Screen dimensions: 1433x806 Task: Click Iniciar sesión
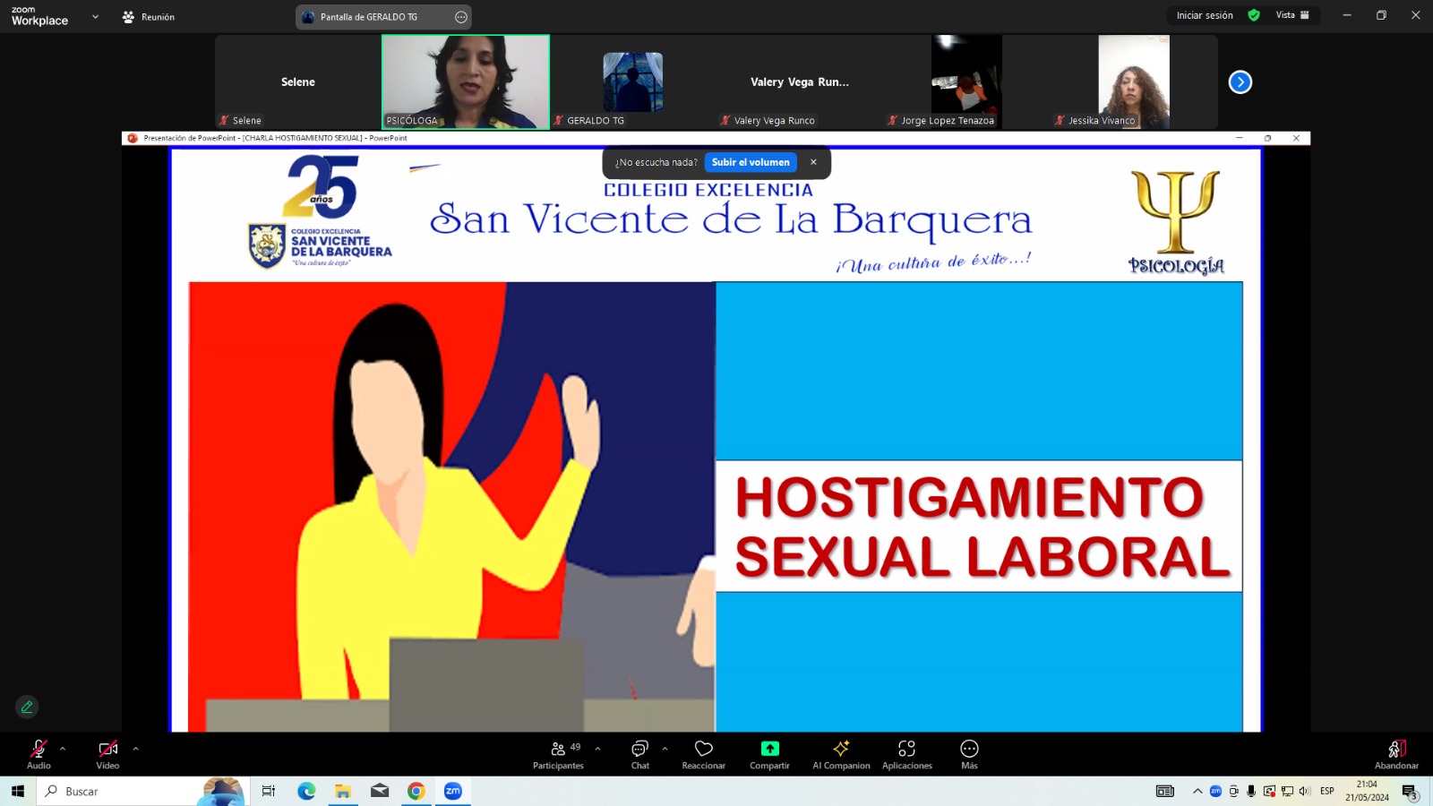click(x=1204, y=15)
